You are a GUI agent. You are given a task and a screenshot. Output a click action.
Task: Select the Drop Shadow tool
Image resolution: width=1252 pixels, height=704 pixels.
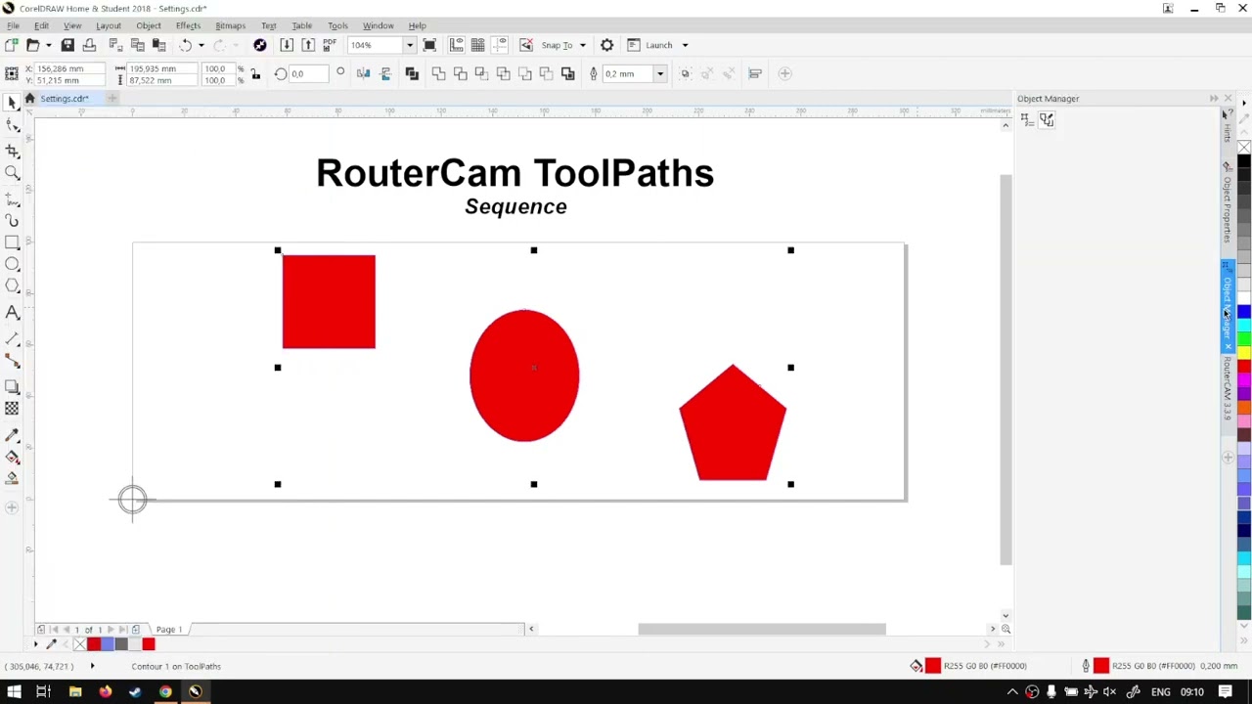coord(12,387)
